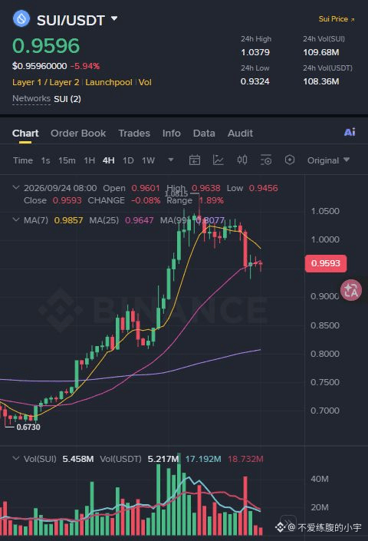Switch to the Order Book tab
This screenshot has height=541, width=368.
click(78, 134)
